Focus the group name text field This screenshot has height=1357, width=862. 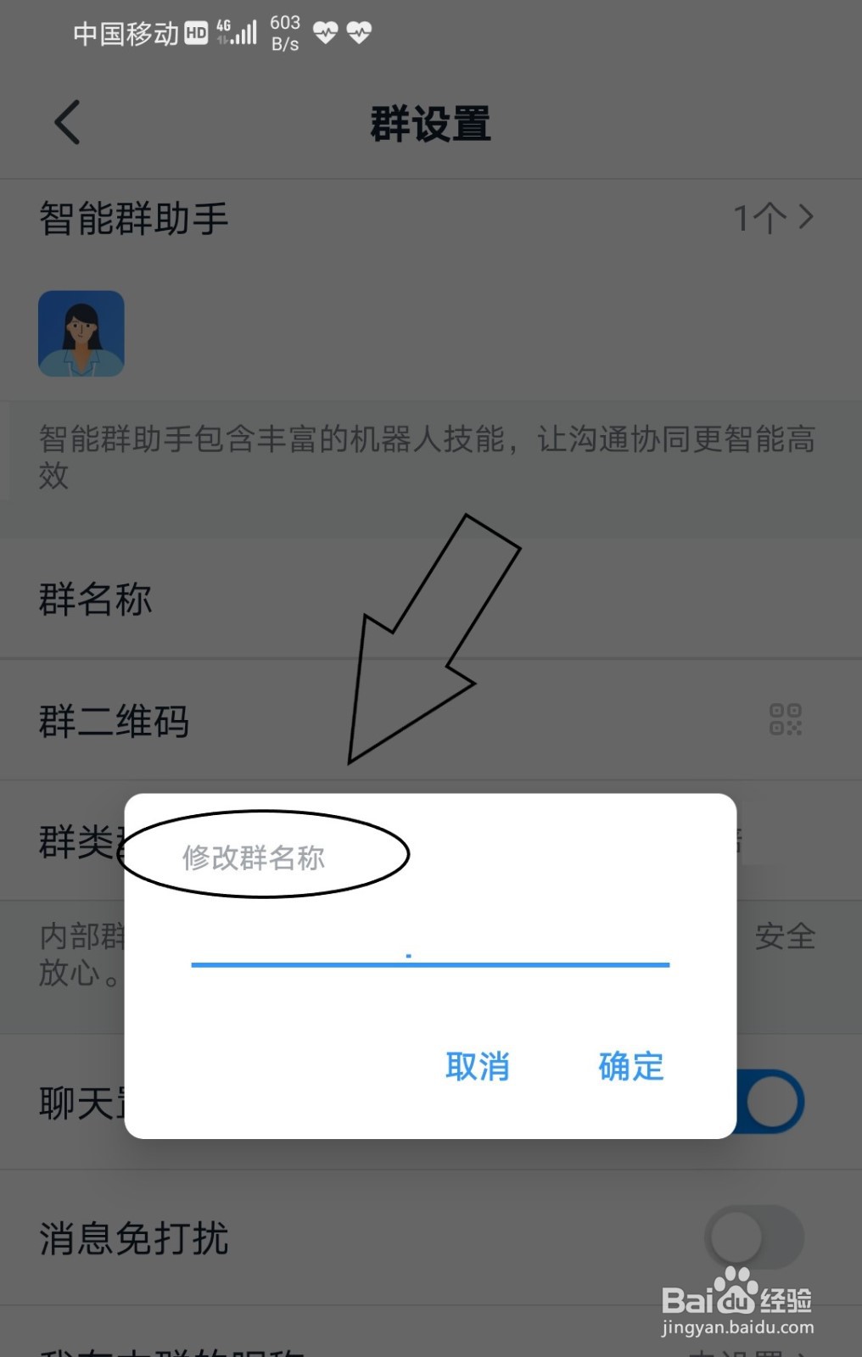tap(430, 947)
